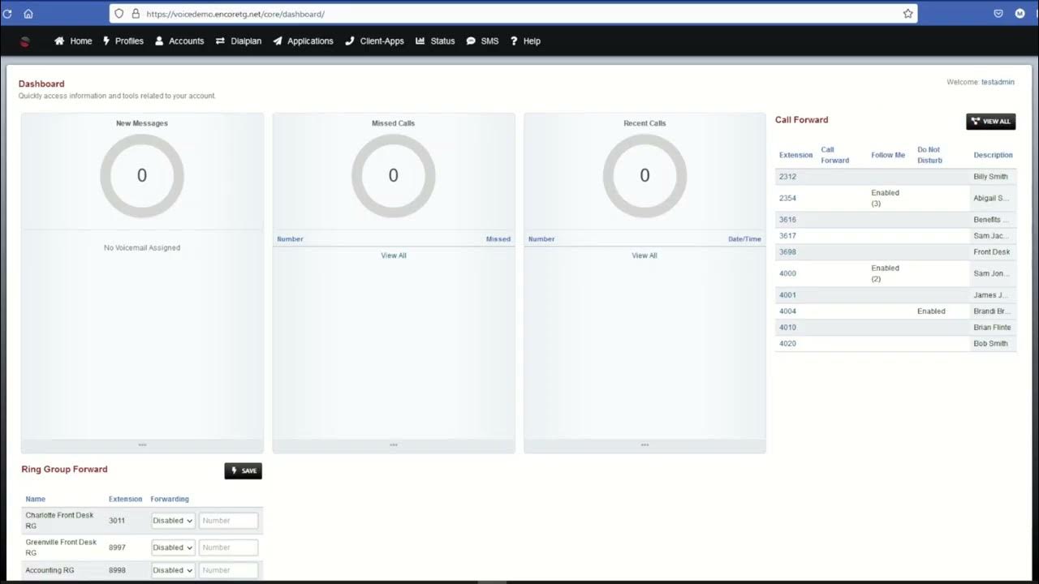Select extension 3698 Front Desk row
The height and width of the screenshot is (584, 1039).
tap(895, 252)
